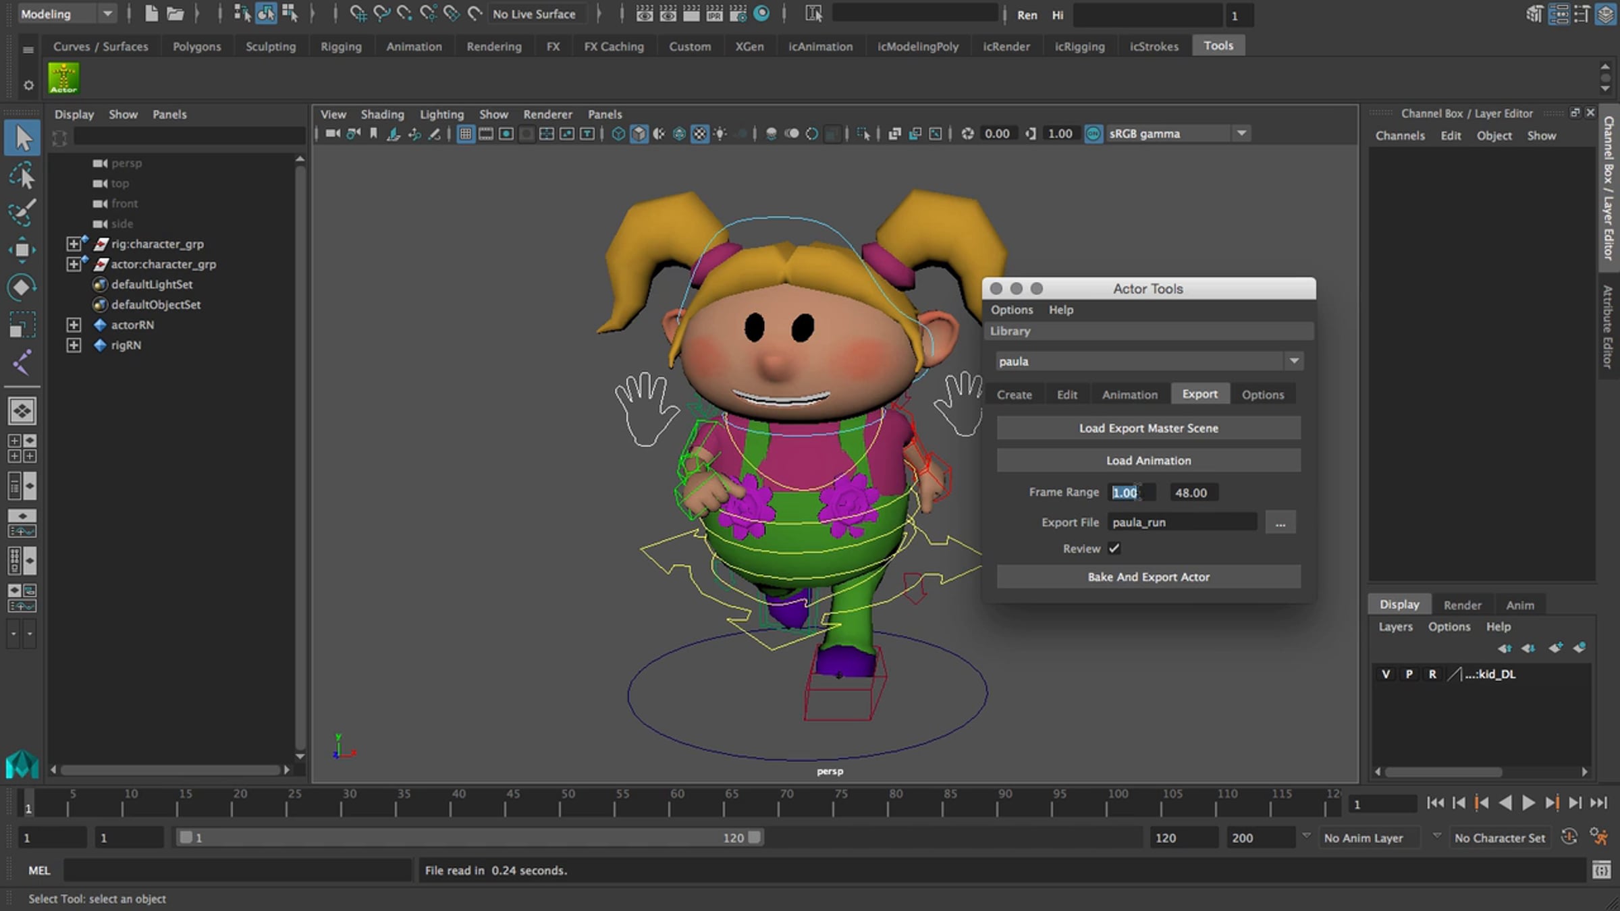Click Bake And Export Actor button

1148,577
